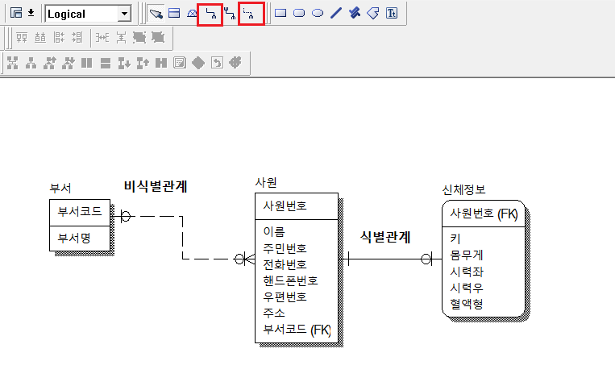Select the 주민번호 attribute
The image size is (615, 386).
(x=285, y=248)
